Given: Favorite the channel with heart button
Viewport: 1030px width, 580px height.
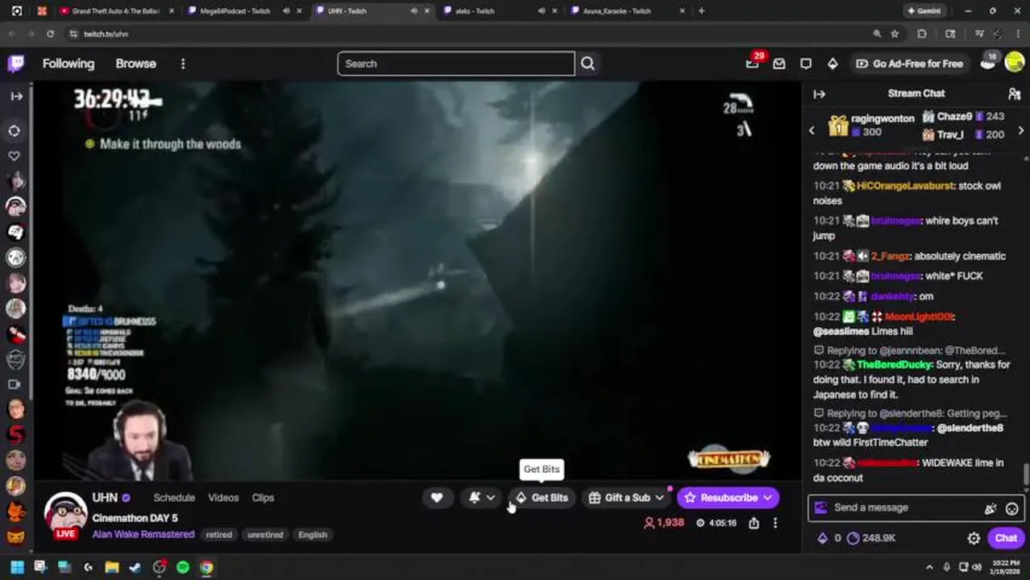Looking at the screenshot, I should click(436, 498).
